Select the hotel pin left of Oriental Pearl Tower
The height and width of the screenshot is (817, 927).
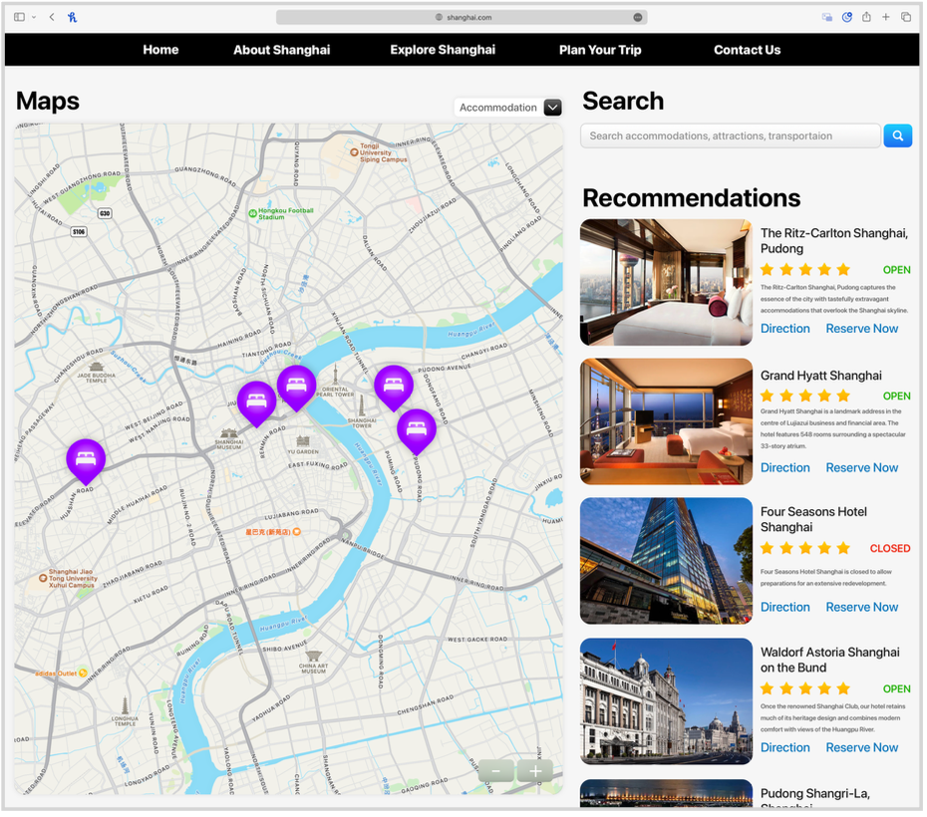pyautogui.click(x=297, y=390)
